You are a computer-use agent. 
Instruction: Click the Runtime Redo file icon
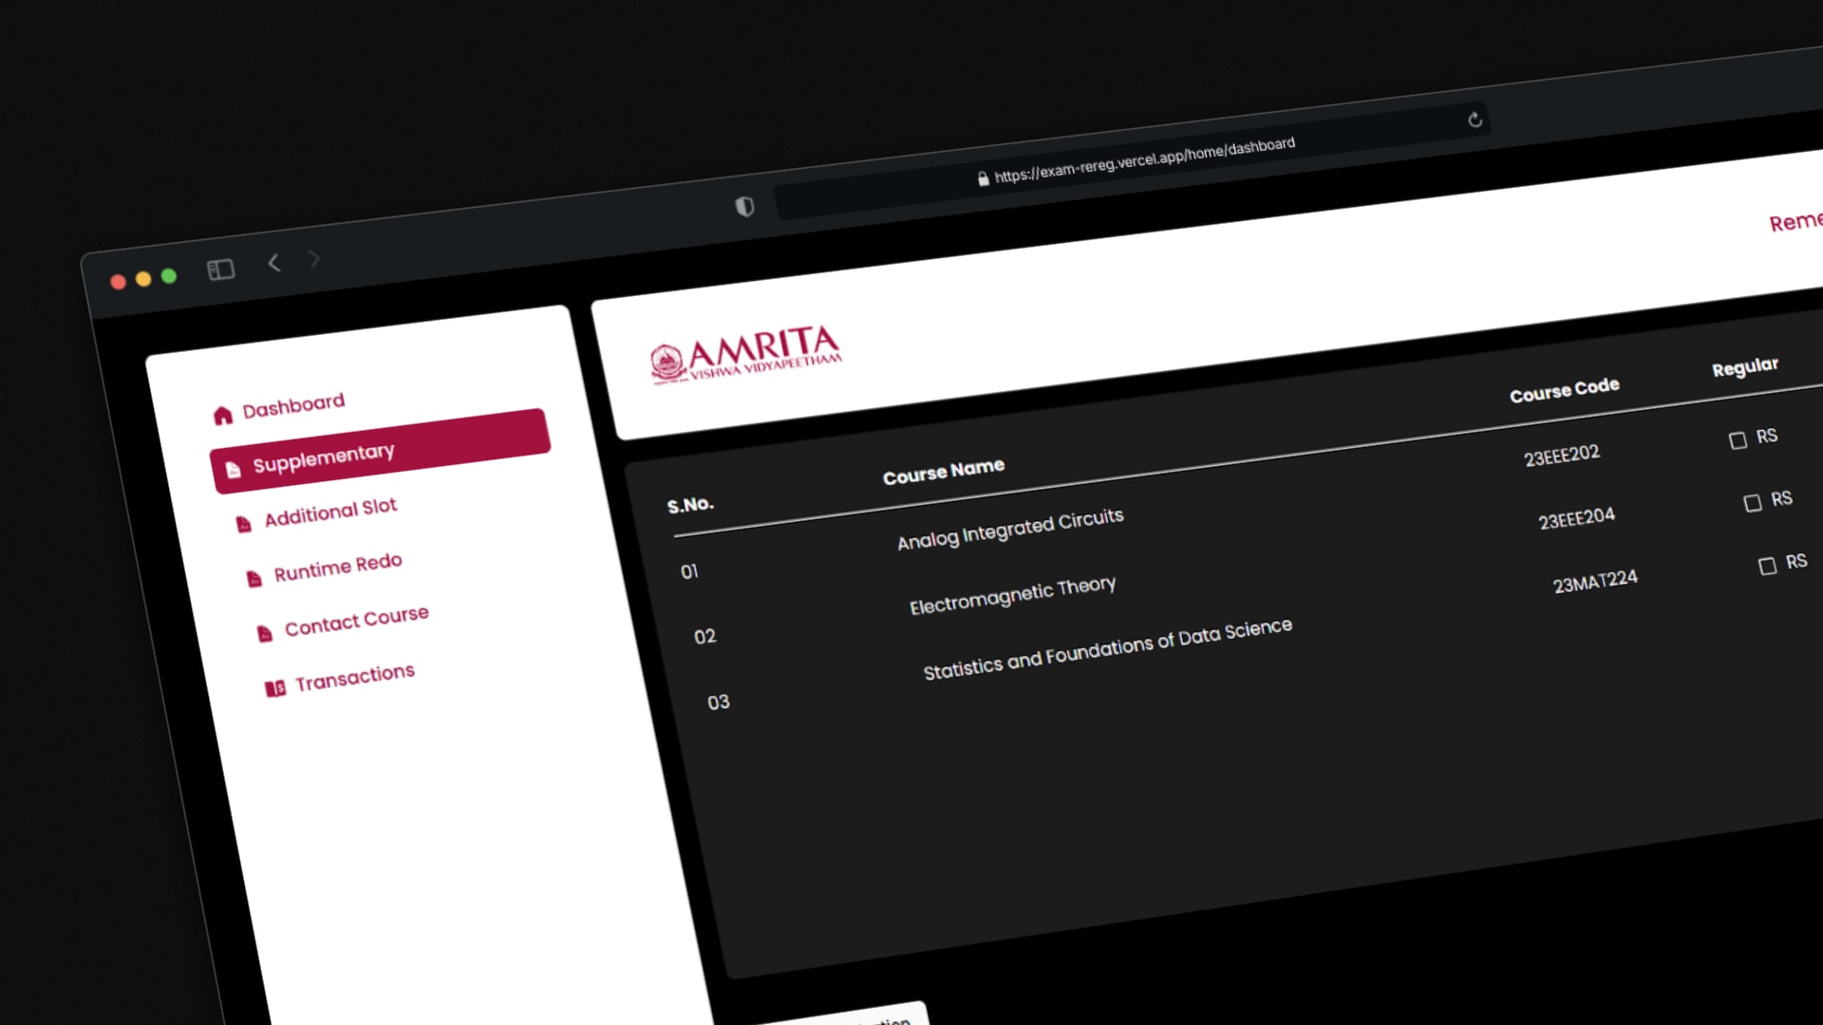[254, 579]
